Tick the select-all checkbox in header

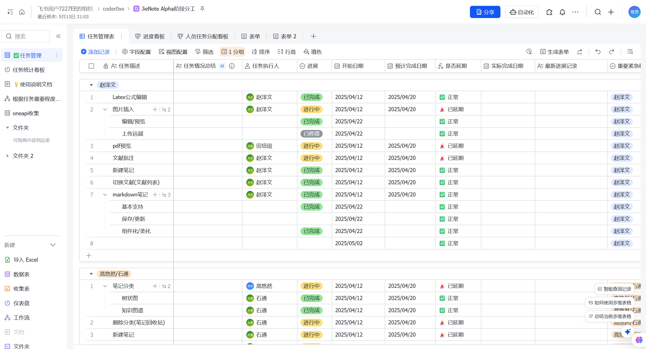tap(91, 66)
